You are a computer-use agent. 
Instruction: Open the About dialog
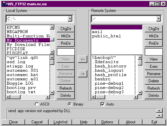point(131,122)
